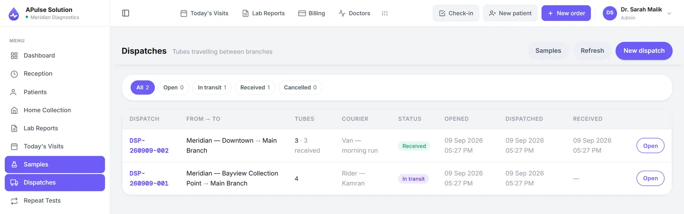
Task: Go to Patients in sidebar
Action: coord(55,92)
